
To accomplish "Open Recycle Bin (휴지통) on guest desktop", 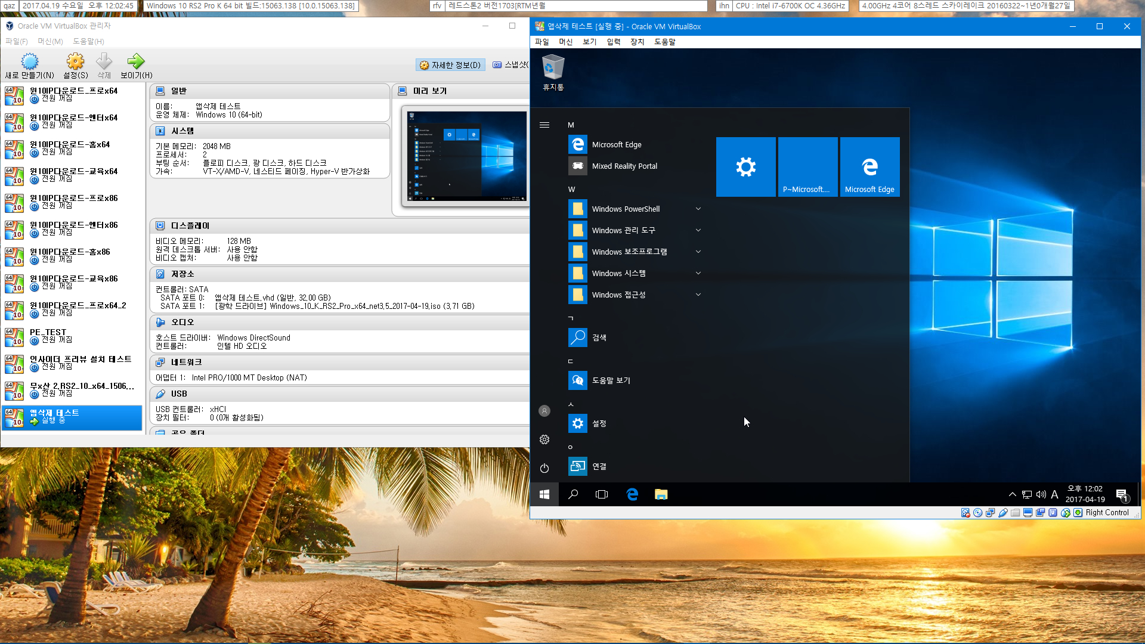I will click(x=553, y=73).
